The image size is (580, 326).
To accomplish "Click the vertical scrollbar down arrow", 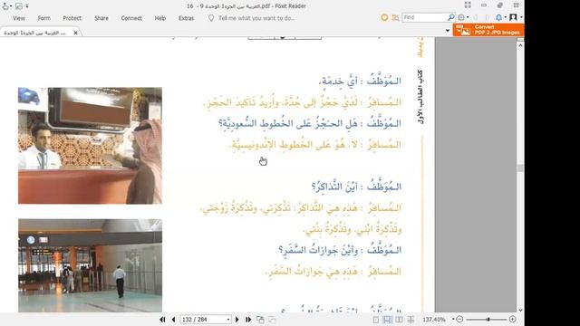I will click(520, 311).
